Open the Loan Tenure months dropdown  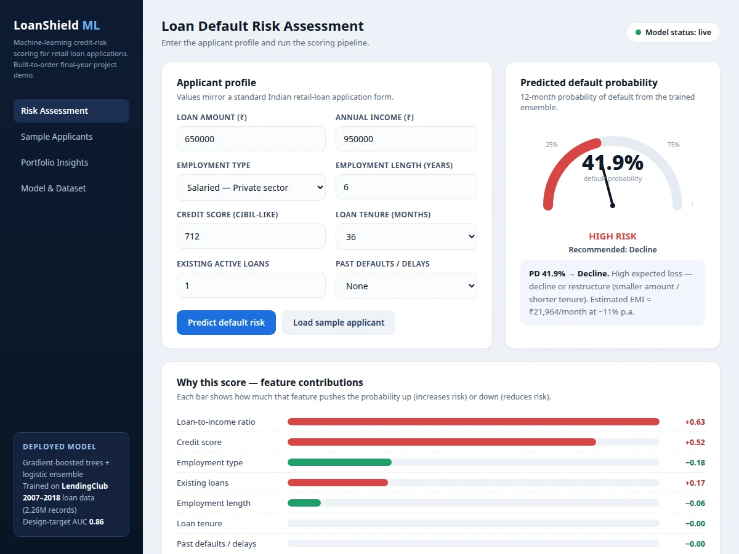tap(406, 236)
